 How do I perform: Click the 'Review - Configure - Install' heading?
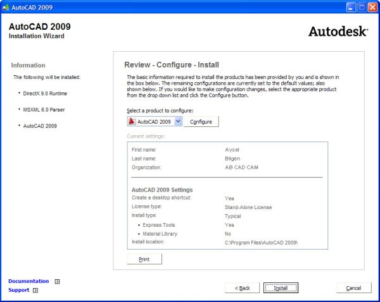point(172,65)
